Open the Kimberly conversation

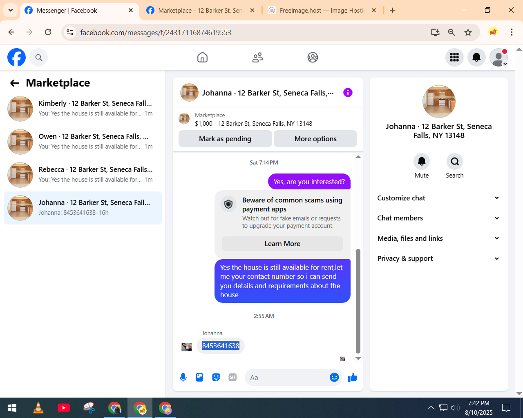(x=83, y=109)
